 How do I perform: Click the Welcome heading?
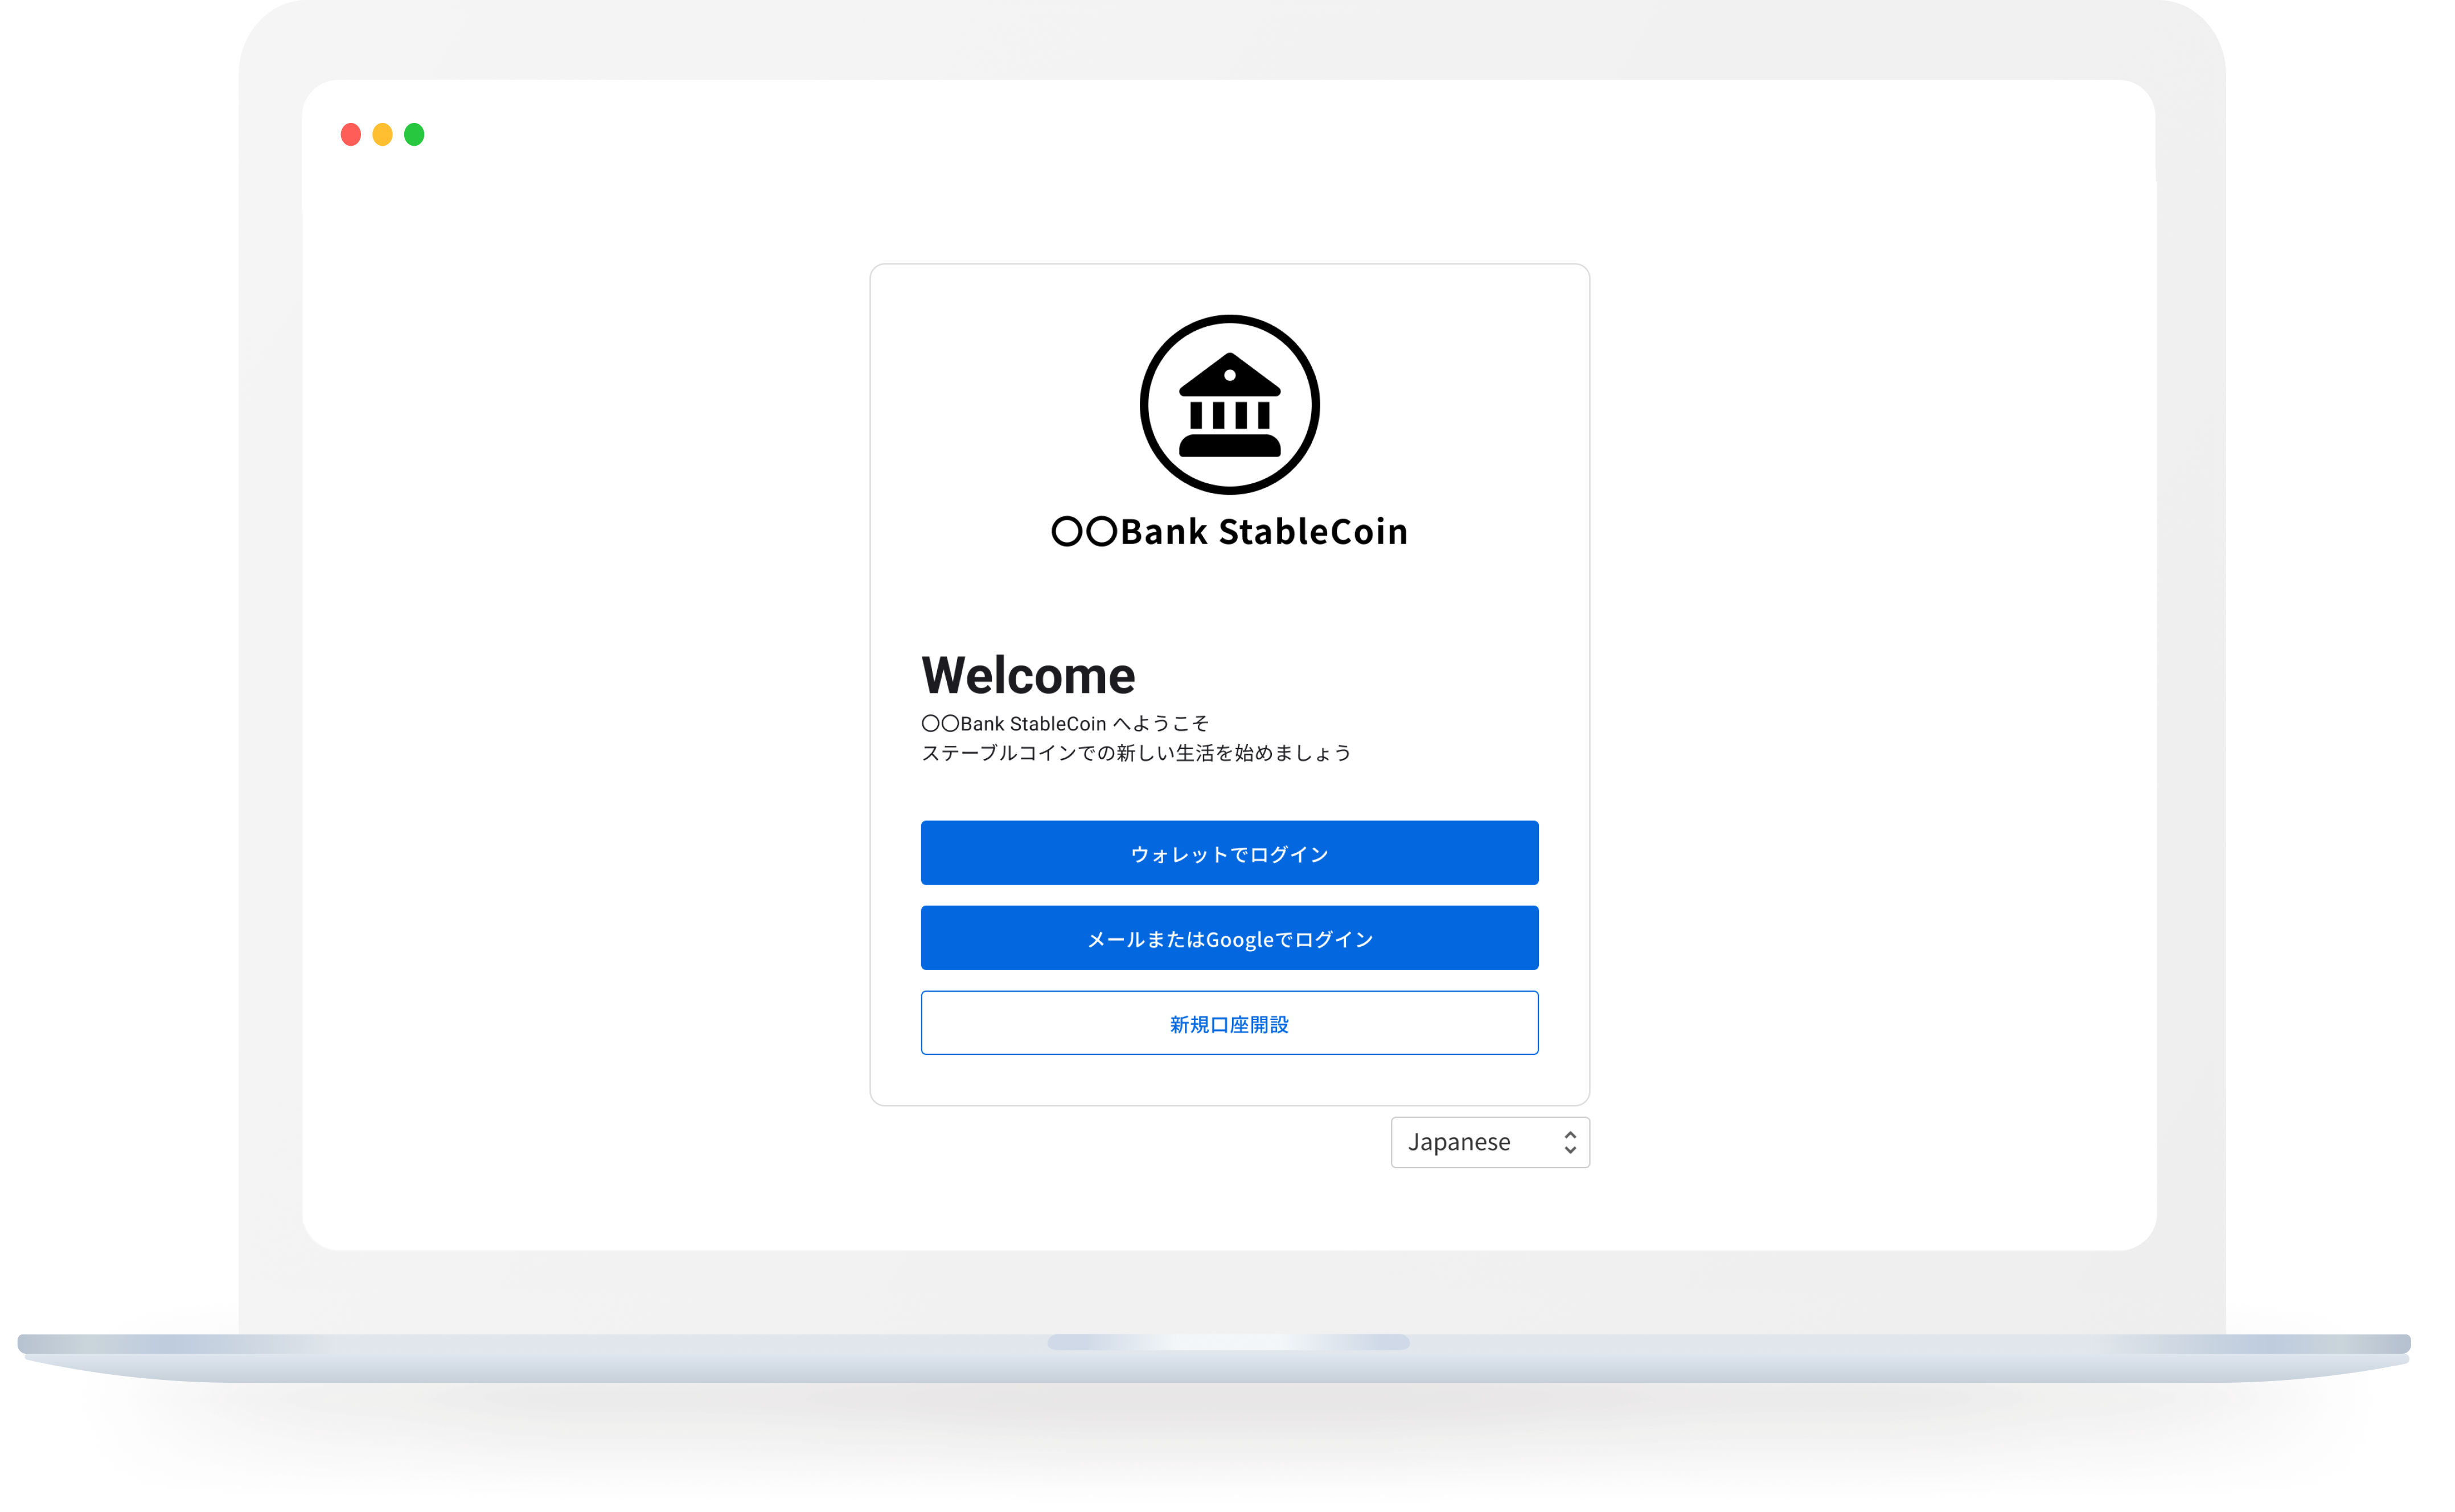click(x=1028, y=674)
